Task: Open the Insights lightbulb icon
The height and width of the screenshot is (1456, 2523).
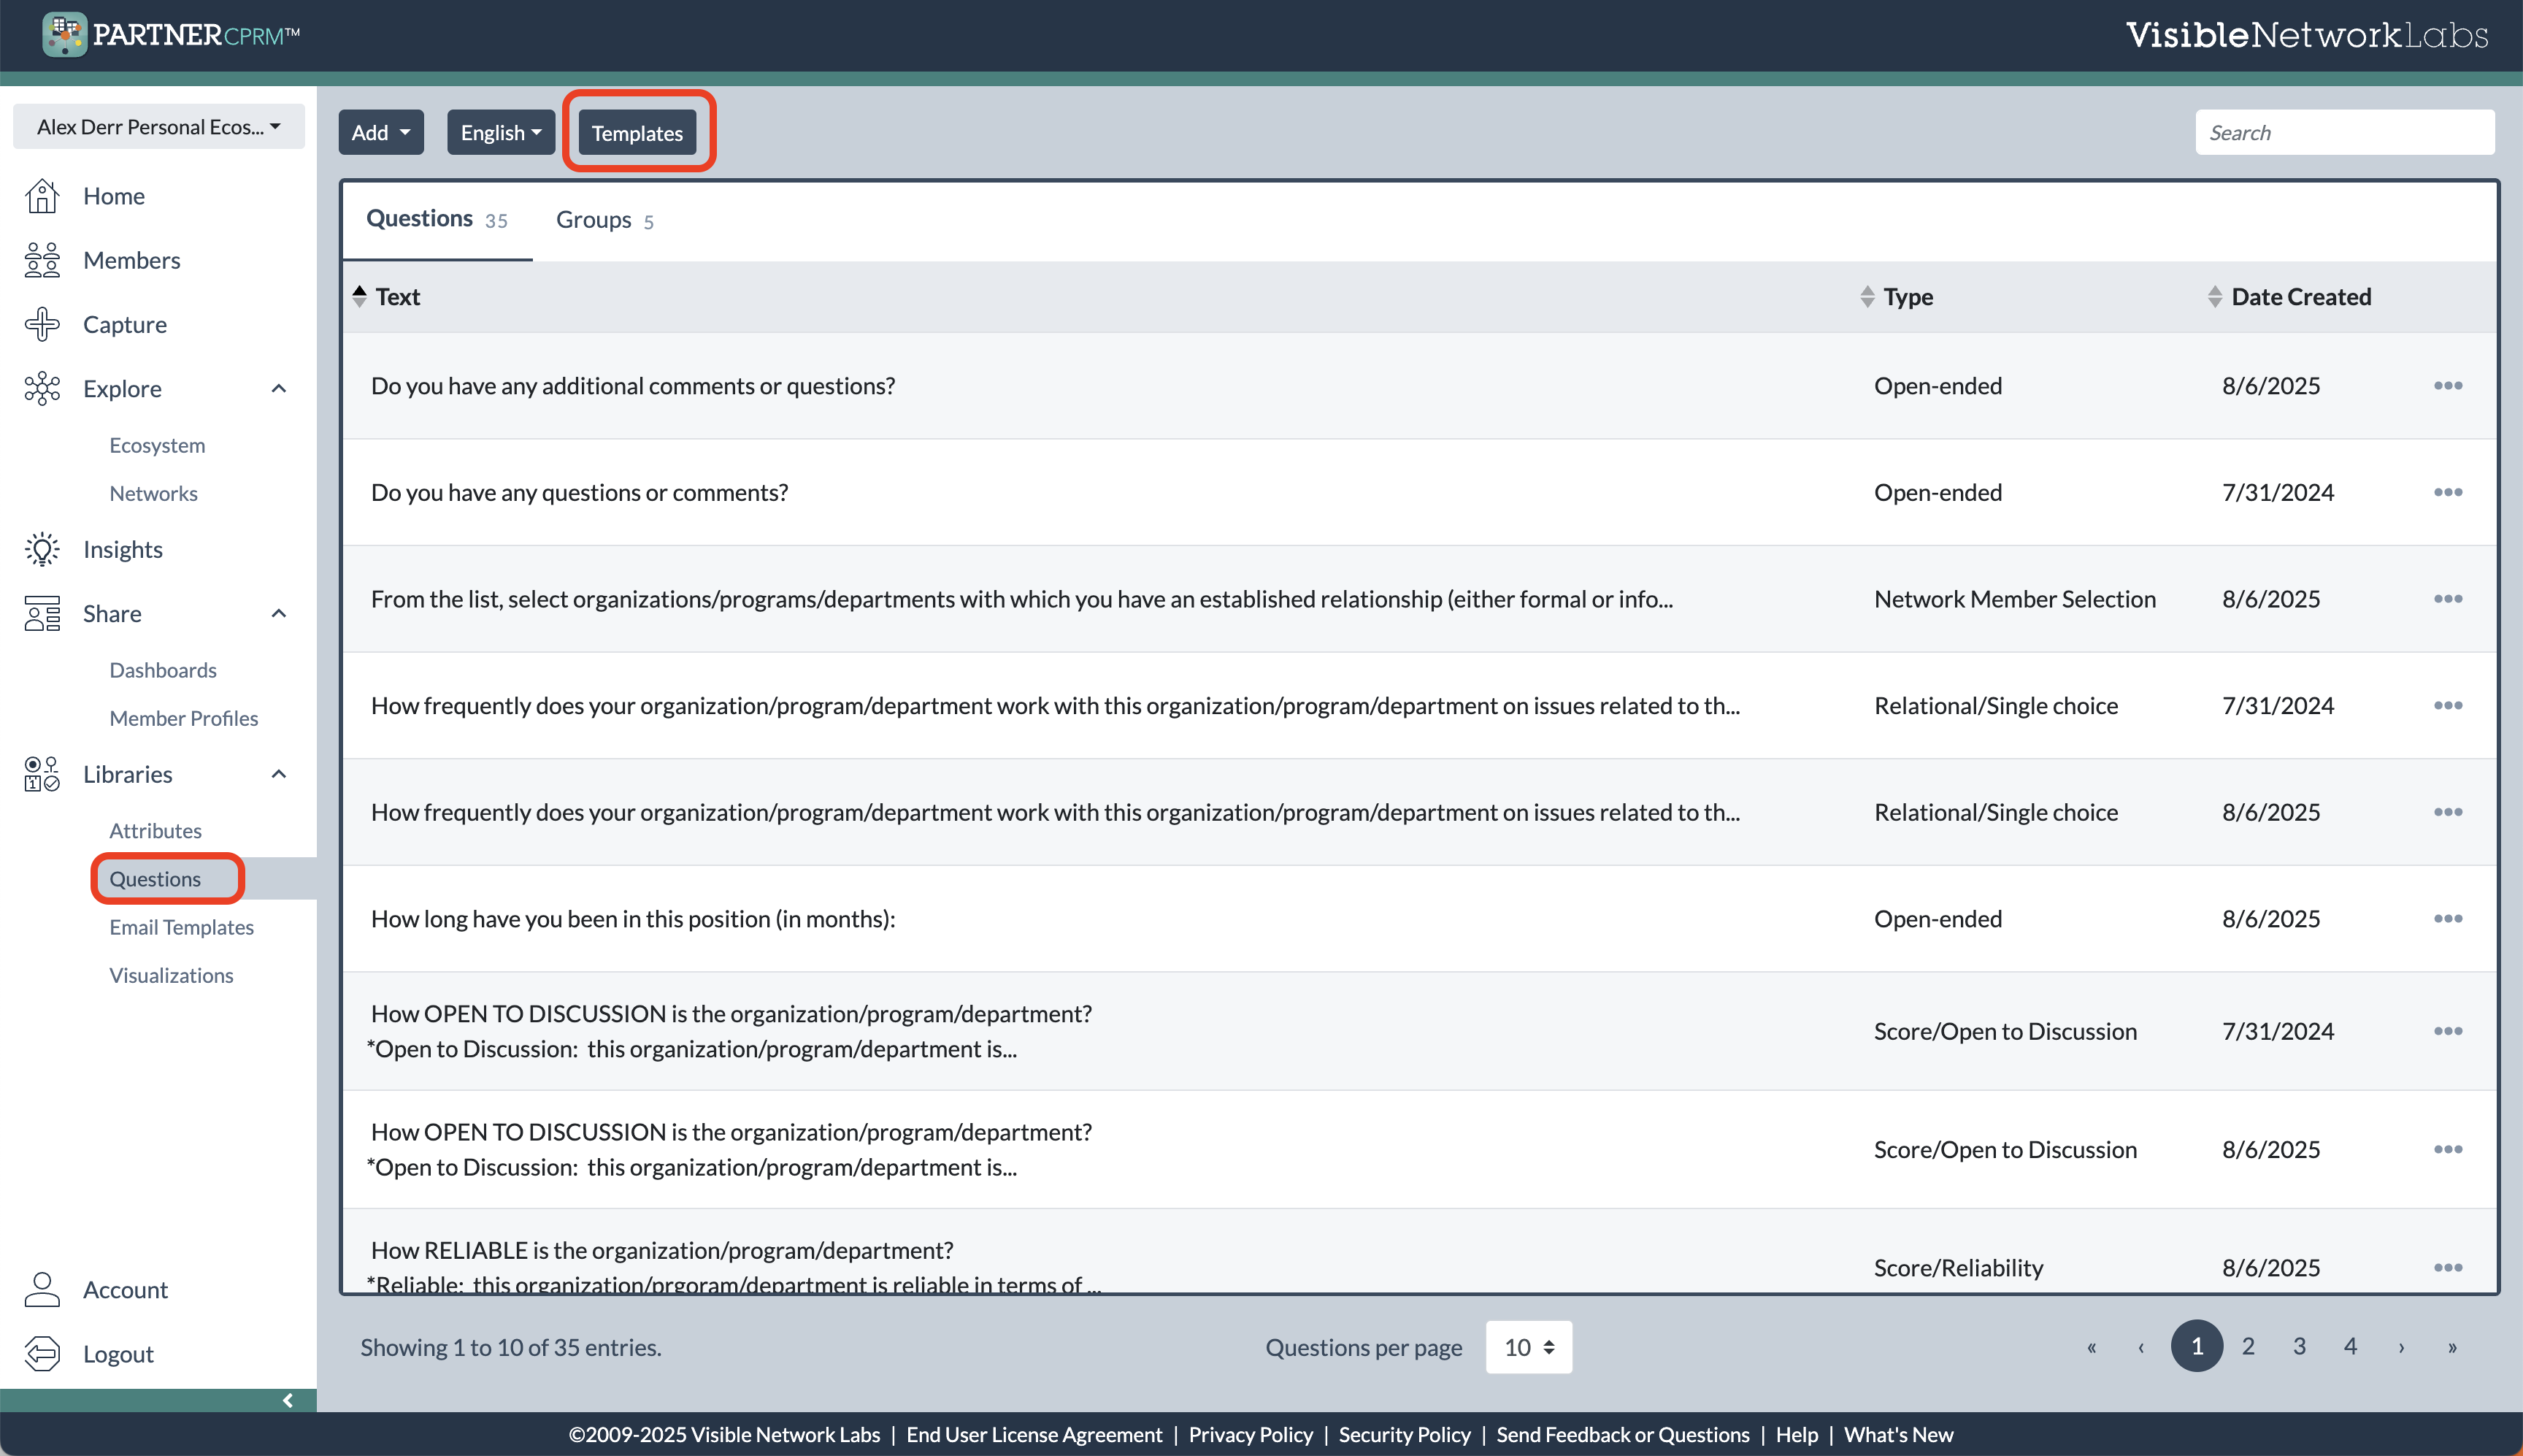Action: click(42, 549)
